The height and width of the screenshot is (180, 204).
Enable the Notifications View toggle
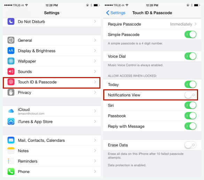click(x=190, y=95)
